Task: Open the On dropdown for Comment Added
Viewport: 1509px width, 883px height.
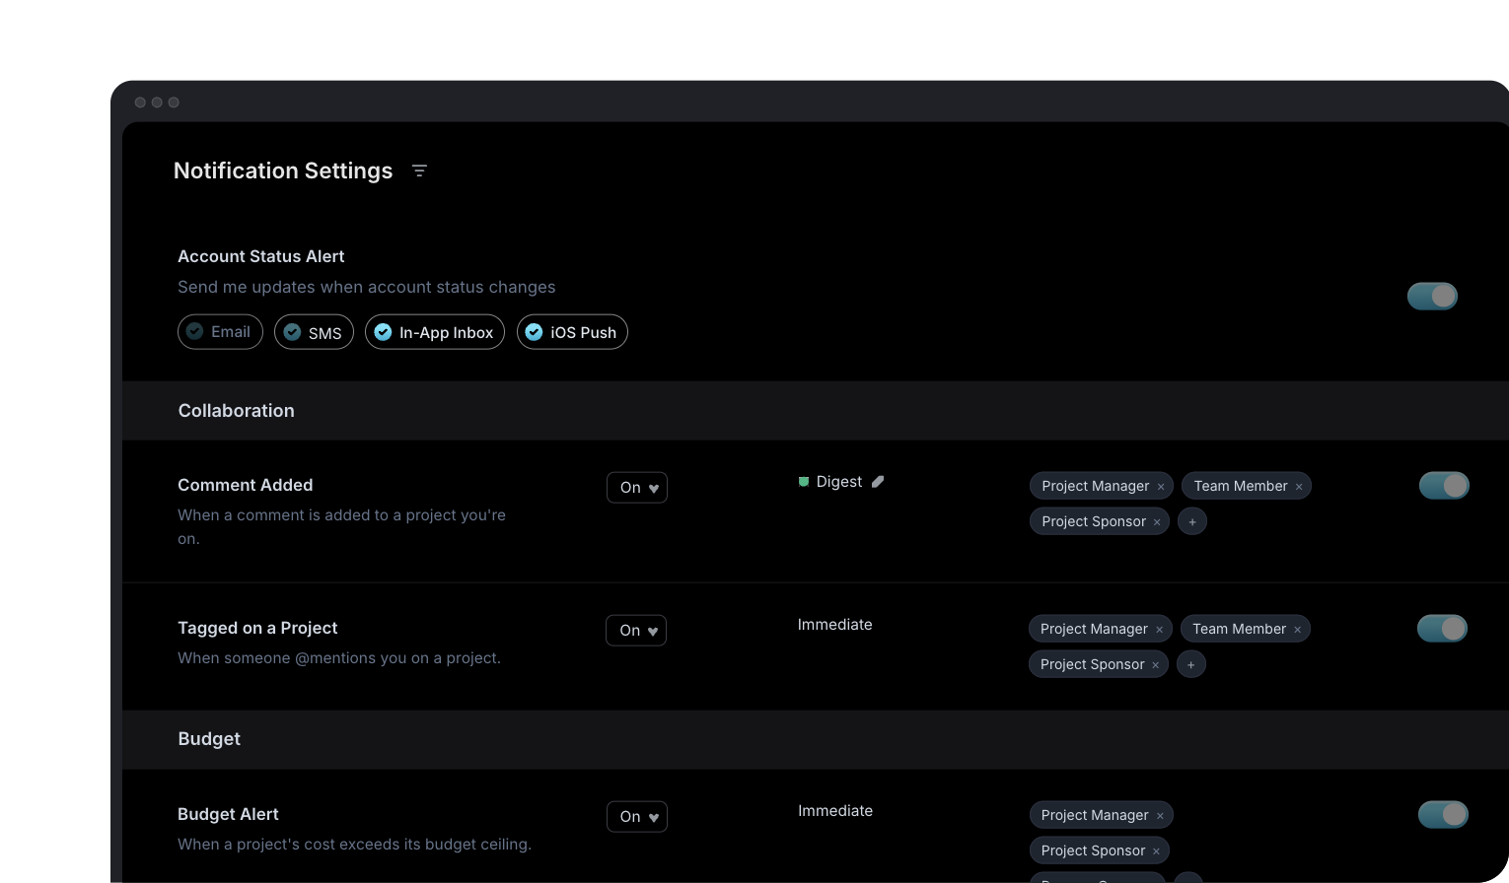Action: pyautogui.click(x=637, y=488)
